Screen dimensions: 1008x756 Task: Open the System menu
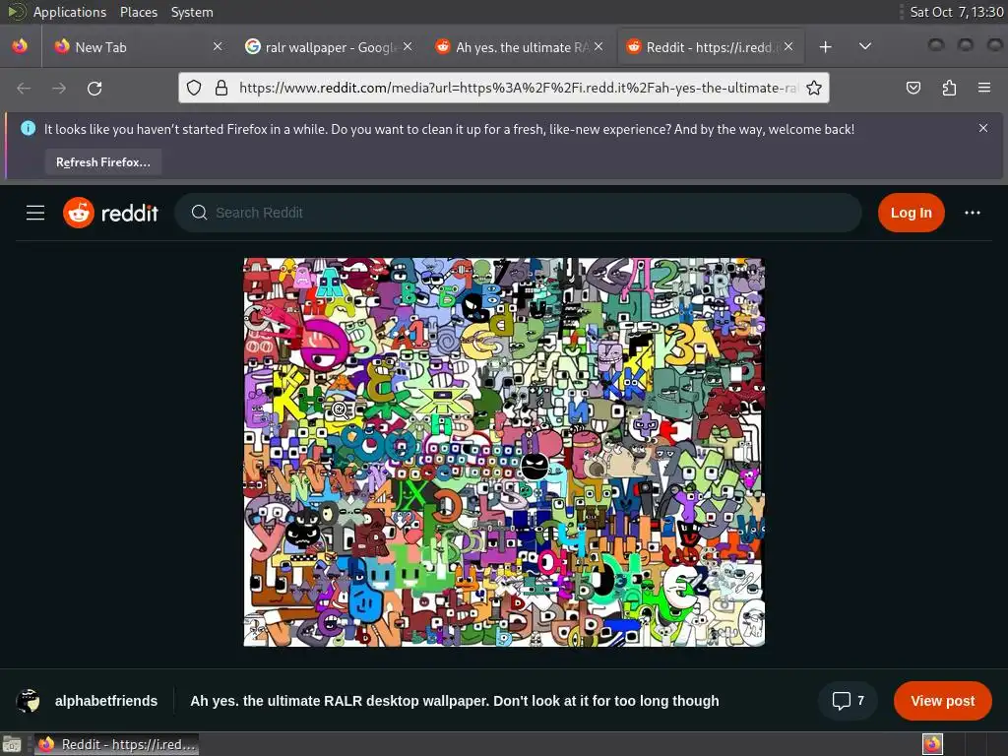192,12
